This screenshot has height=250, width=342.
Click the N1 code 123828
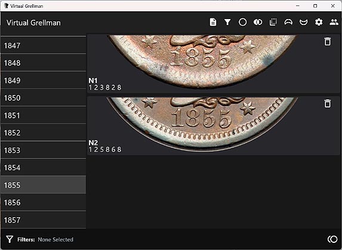[105, 87]
